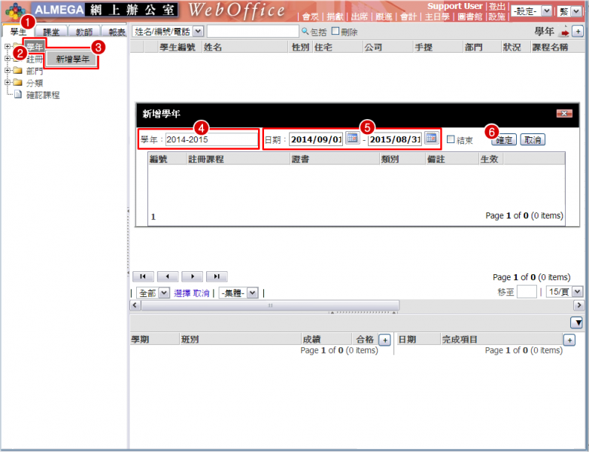Click the 部門 folder icon

coord(17,71)
